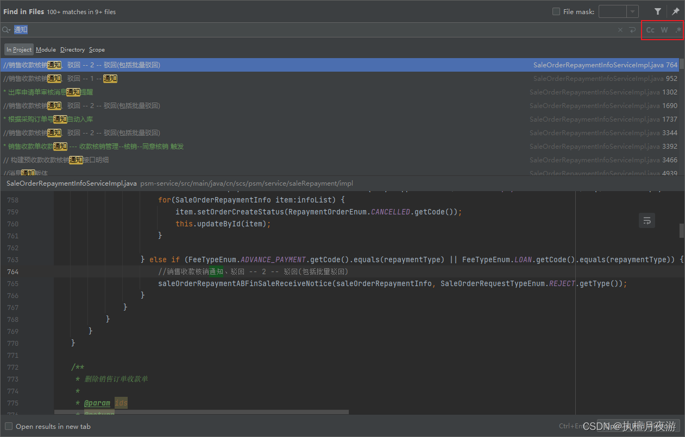Click the setOrderCreateStatus code line 759
Viewport: 685px width, 437px height.
coord(318,212)
